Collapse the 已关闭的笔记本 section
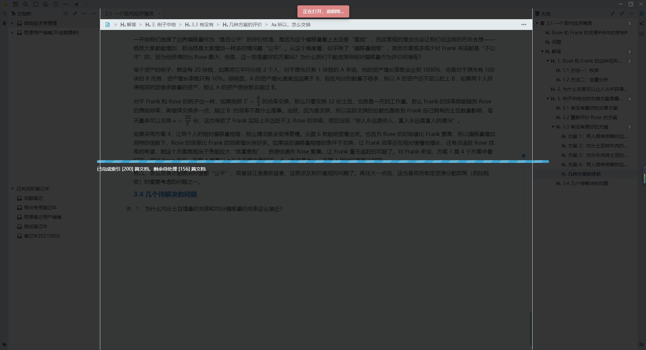Image resolution: width=646 pixels, height=350 pixels. click(12, 189)
